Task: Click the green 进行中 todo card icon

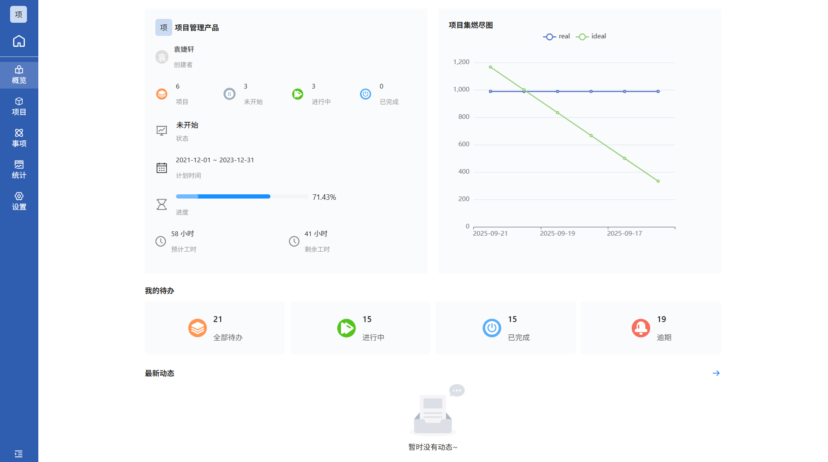Action: point(346,328)
